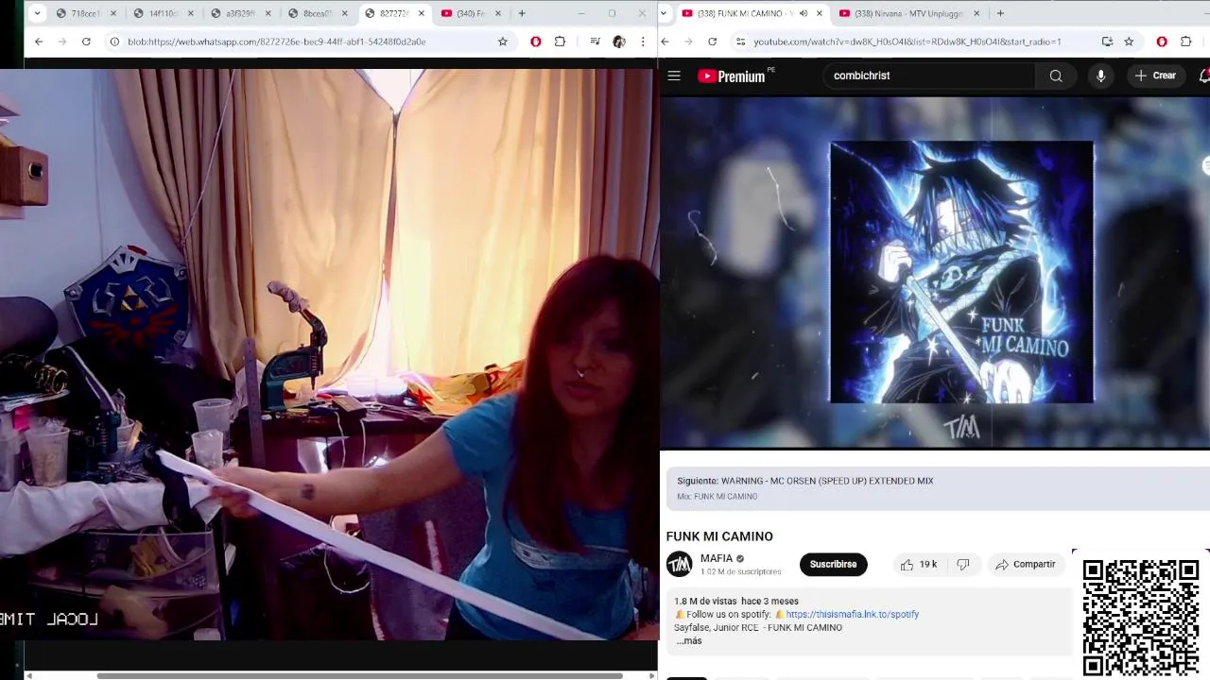Open the Crear button
Screen dimensions: 1210x680
pos(1155,76)
